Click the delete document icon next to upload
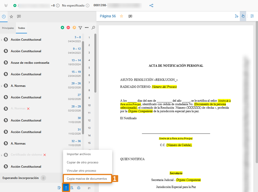 pyautogui.click(x=72, y=187)
